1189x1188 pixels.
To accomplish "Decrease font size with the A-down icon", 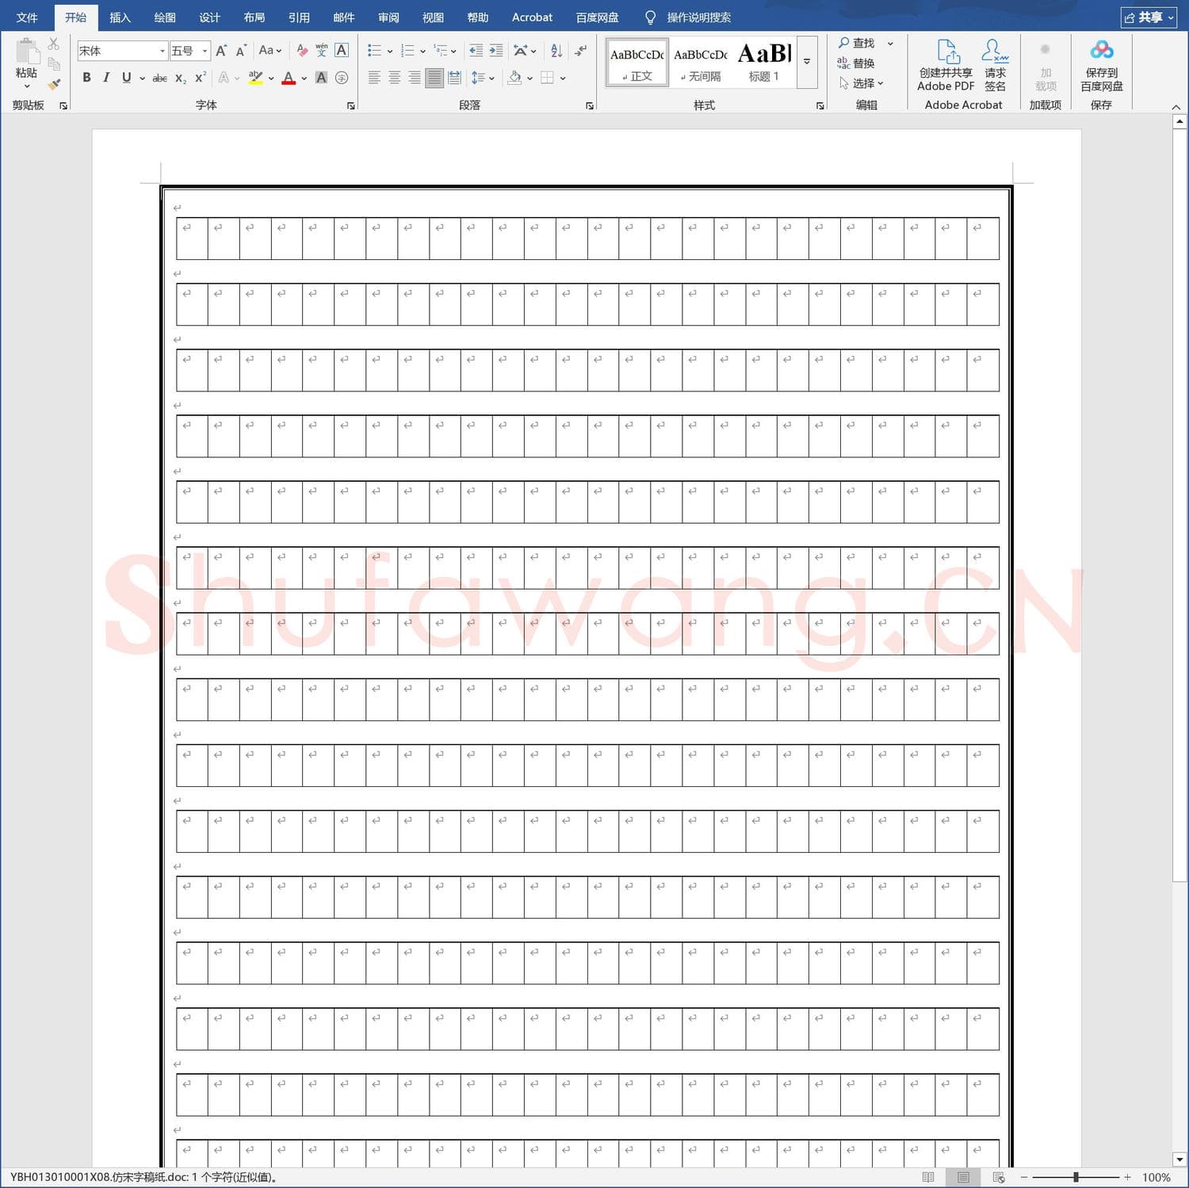I will tap(241, 51).
